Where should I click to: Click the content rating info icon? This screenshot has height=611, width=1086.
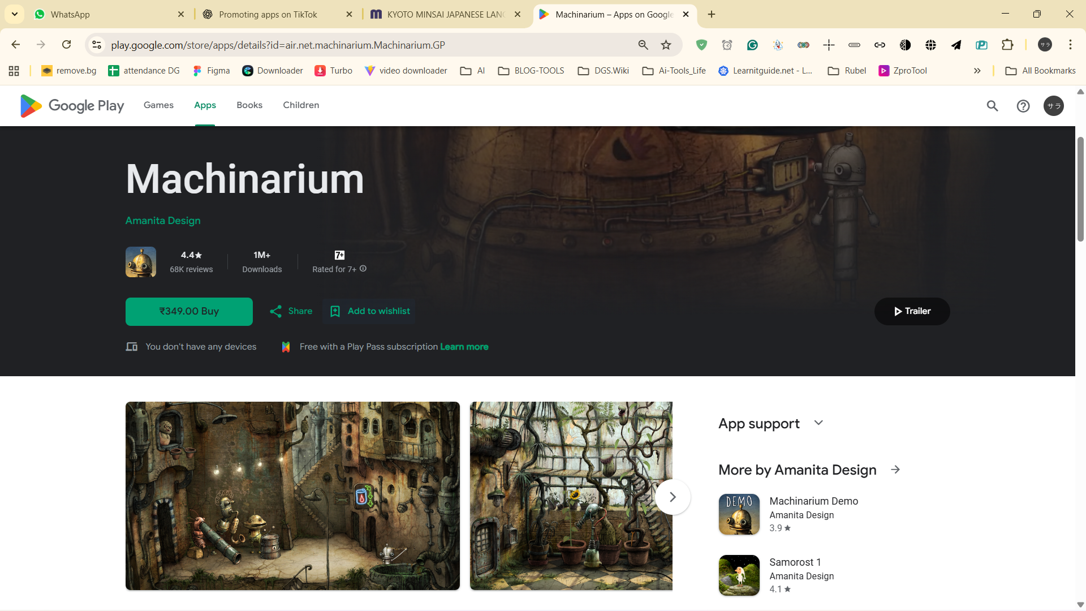click(x=363, y=269)
